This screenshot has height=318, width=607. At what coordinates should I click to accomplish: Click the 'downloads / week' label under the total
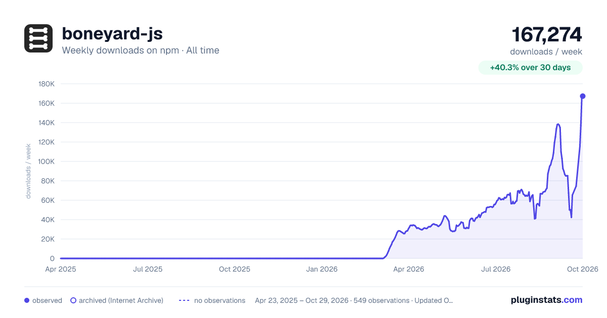tap(546, 51)
